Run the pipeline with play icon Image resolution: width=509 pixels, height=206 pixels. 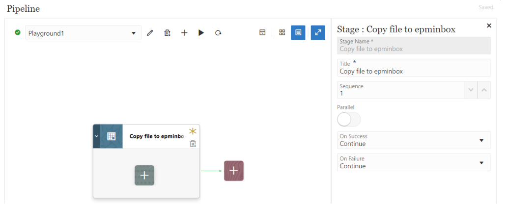click(x=201, y=33)
